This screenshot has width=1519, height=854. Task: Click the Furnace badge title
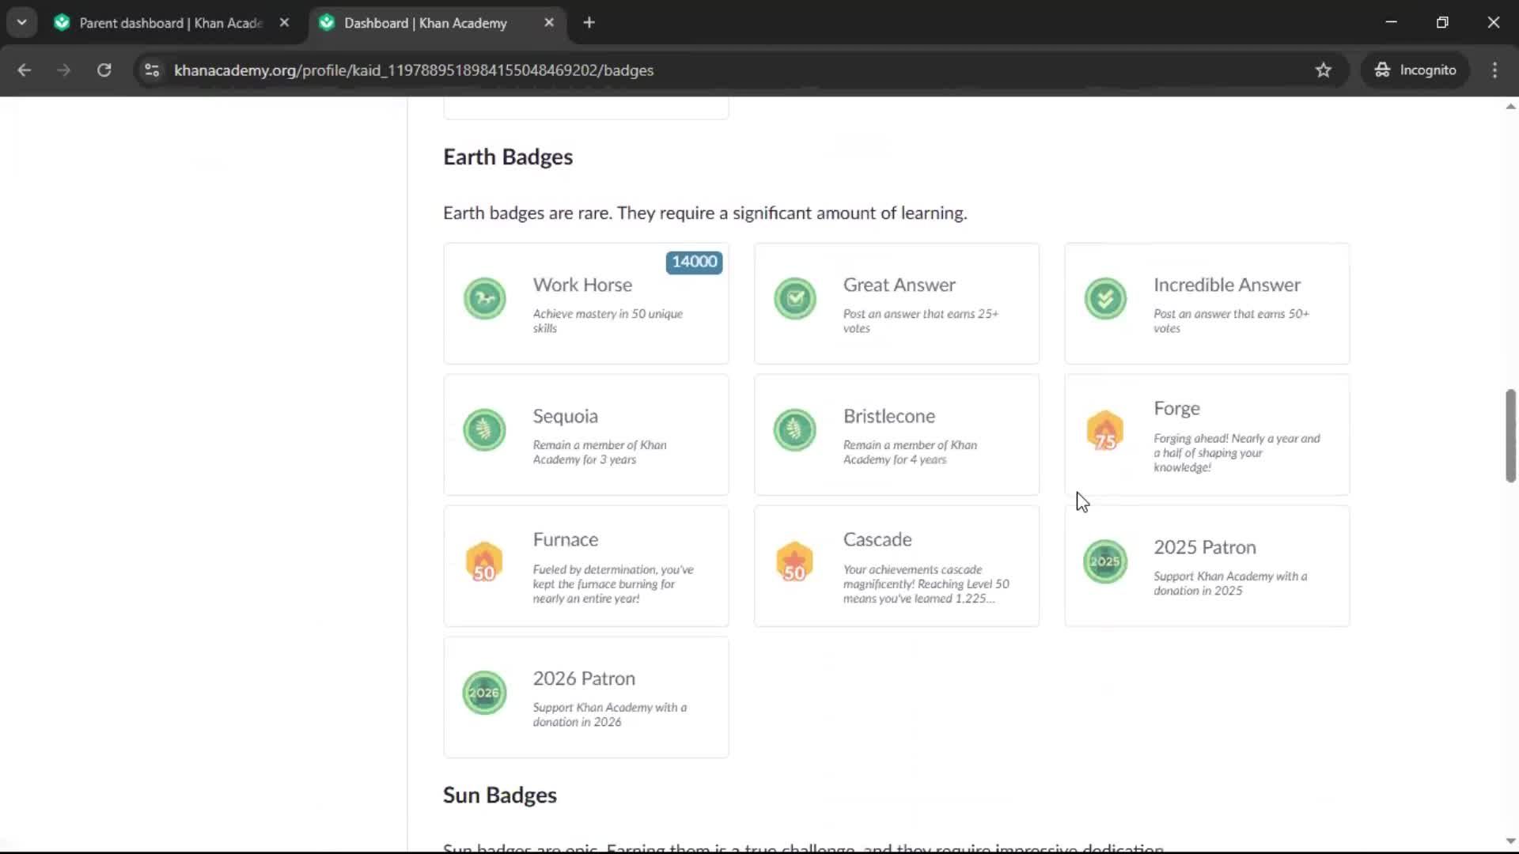click(566, 539)
